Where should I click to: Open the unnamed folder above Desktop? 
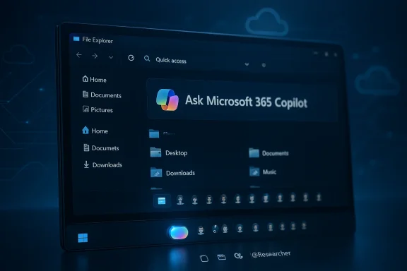(x=154, y=133)
